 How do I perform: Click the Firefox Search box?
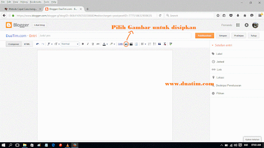(189, 16)
